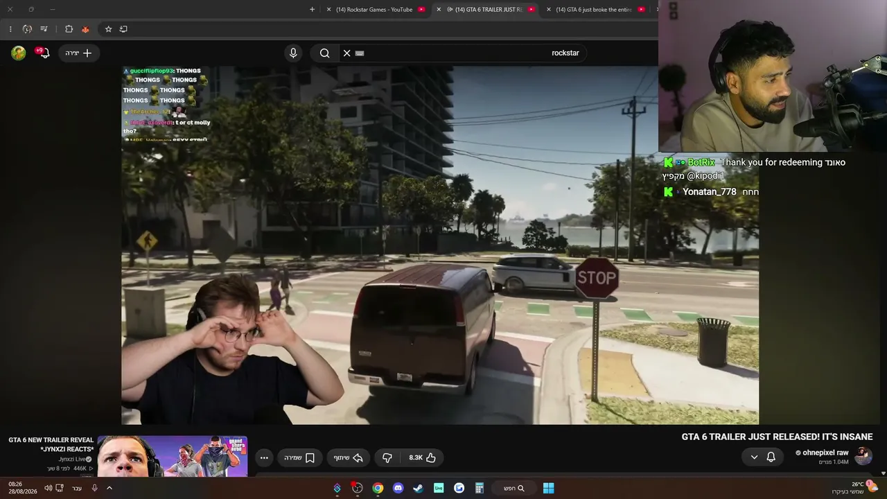Open the green Live app on taskbar

coord(439,488)
